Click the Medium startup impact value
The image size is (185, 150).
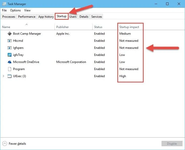tap(125, 34)
